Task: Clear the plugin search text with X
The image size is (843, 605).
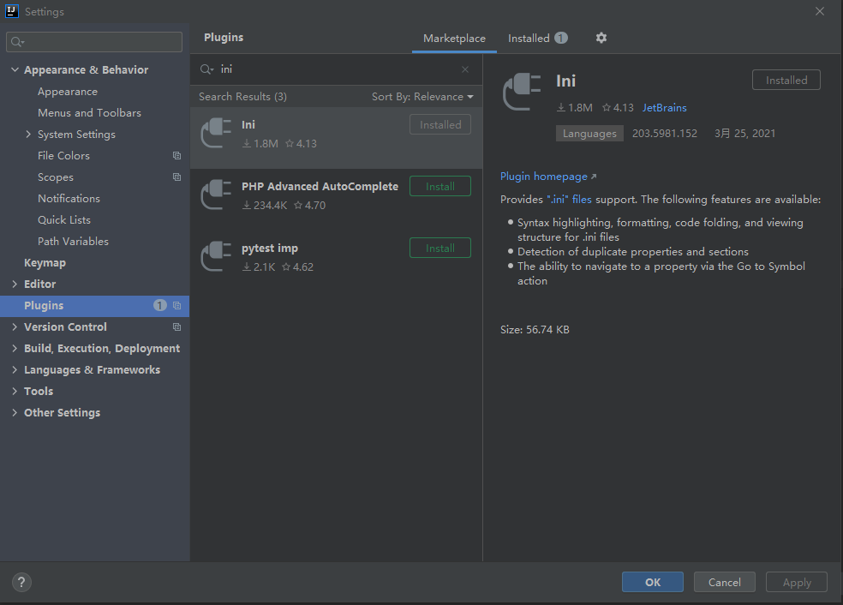Action: 465,69
